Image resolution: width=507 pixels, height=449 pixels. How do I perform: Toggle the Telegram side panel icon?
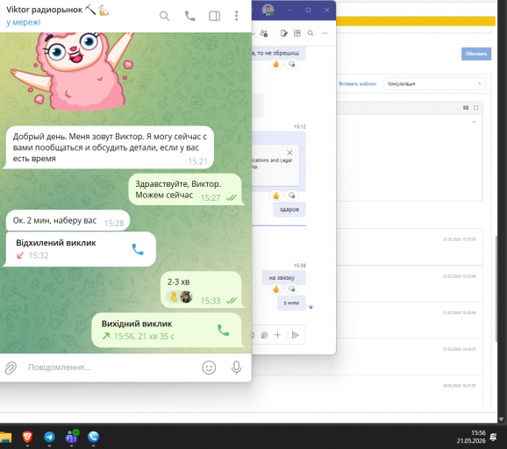click(214, 16)
